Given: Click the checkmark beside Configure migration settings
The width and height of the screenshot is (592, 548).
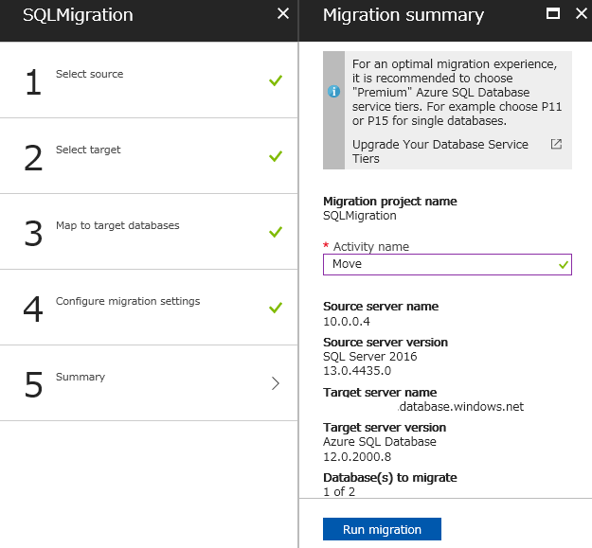Looking at the screenshot, I should tap(276, 308).
